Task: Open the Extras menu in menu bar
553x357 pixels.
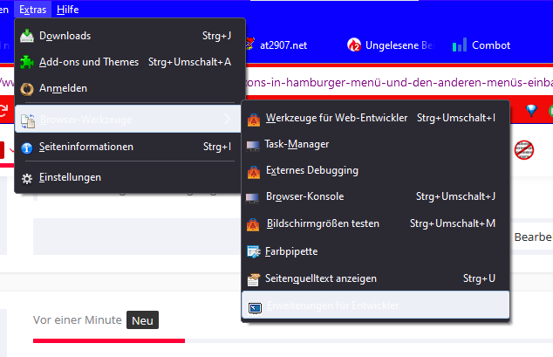Action: click(32, 9)
